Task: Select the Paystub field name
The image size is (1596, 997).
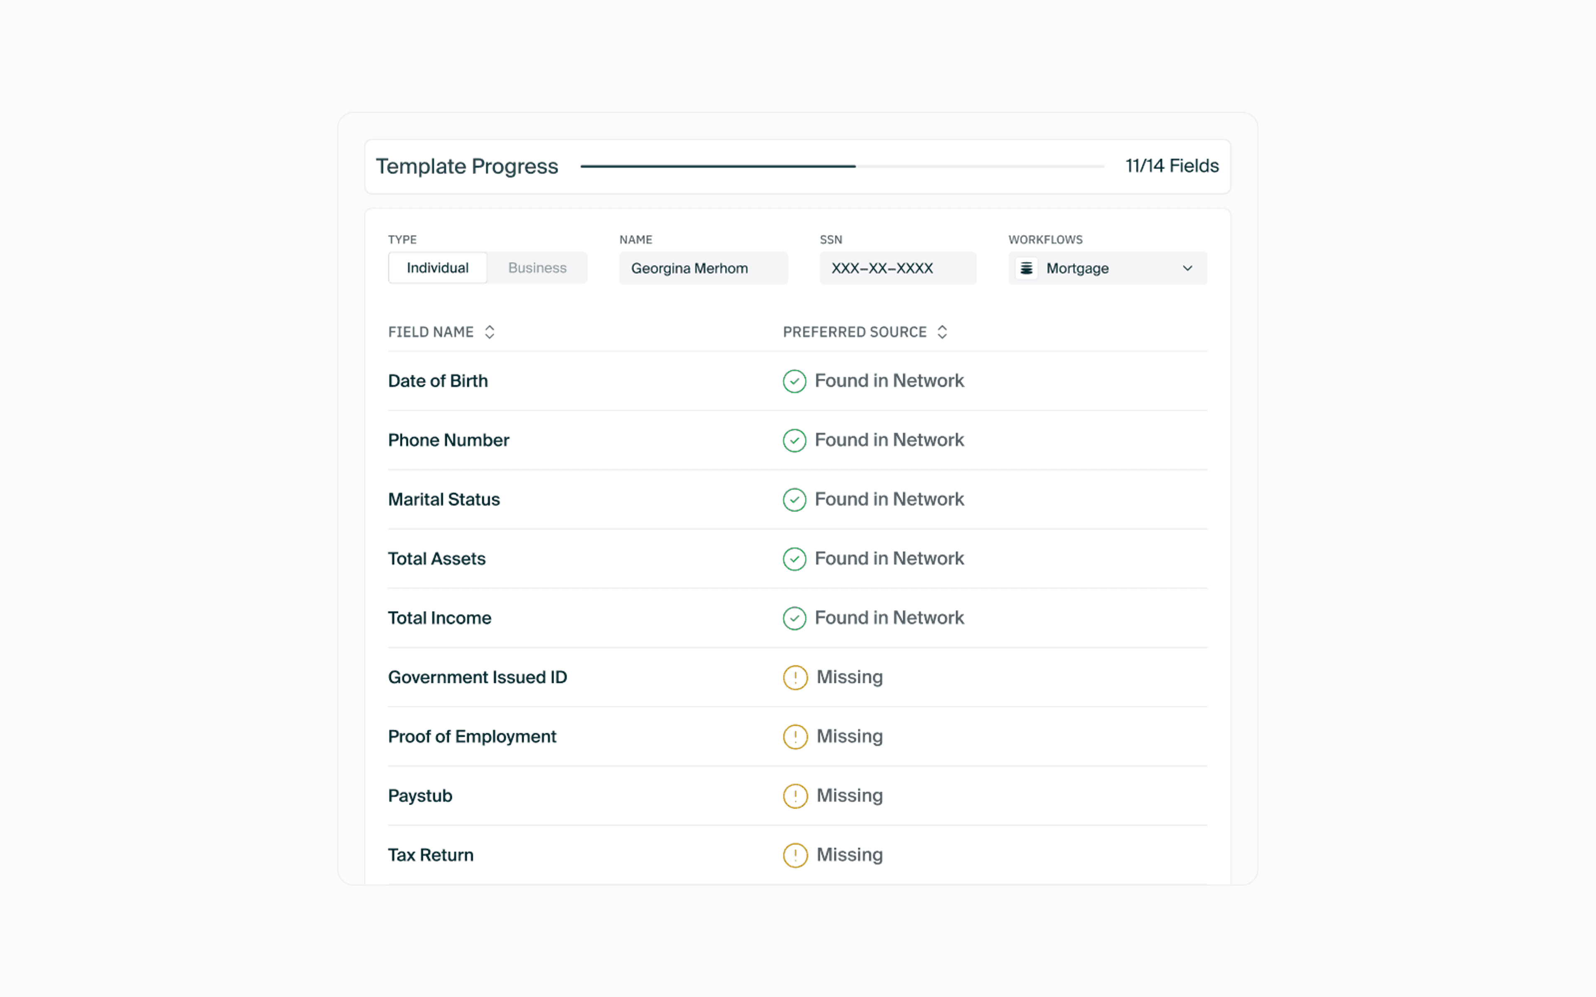Action: [420, 796]
